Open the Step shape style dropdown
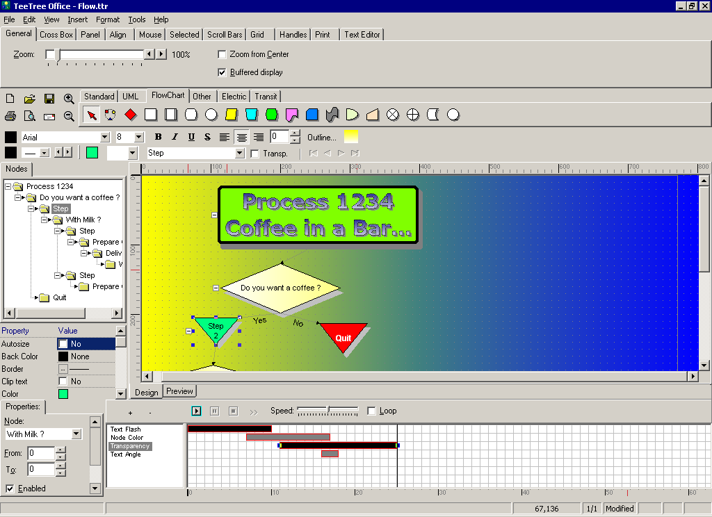712x517 pixels. pyautogui.click(x=240, y=153)
